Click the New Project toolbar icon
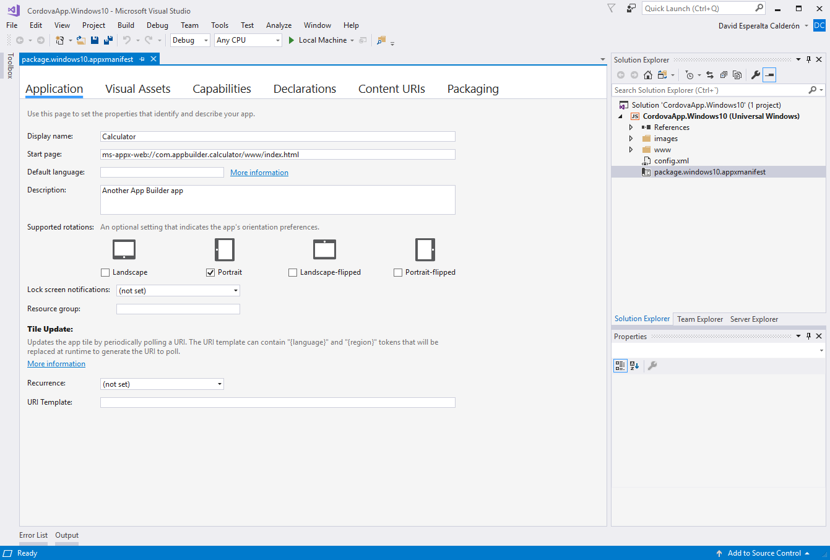This screenshot has width=830, height=560. (60, 40)
